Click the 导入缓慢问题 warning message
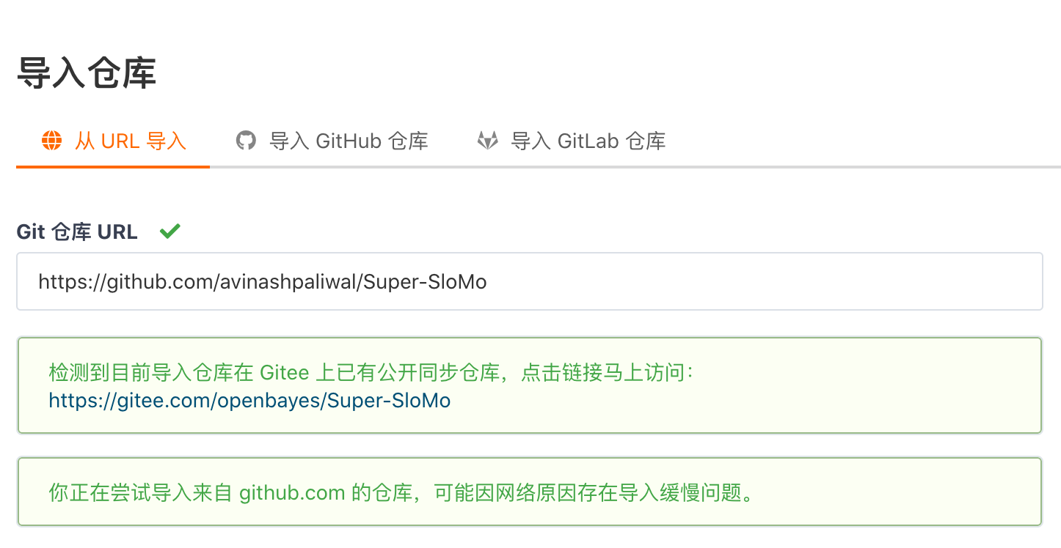This screenshot has height=548, width=1061. 401,493
